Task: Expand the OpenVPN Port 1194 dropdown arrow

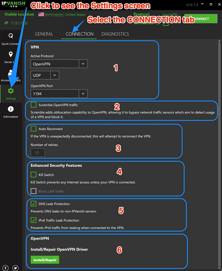Action: point(83,94)
